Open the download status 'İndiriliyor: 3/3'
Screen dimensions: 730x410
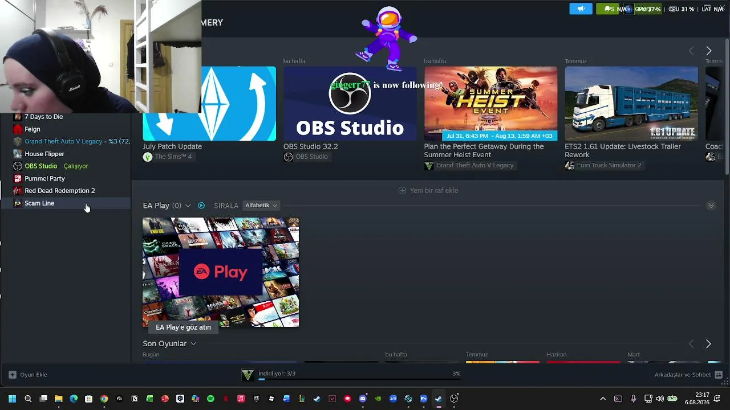click(277, 374)
